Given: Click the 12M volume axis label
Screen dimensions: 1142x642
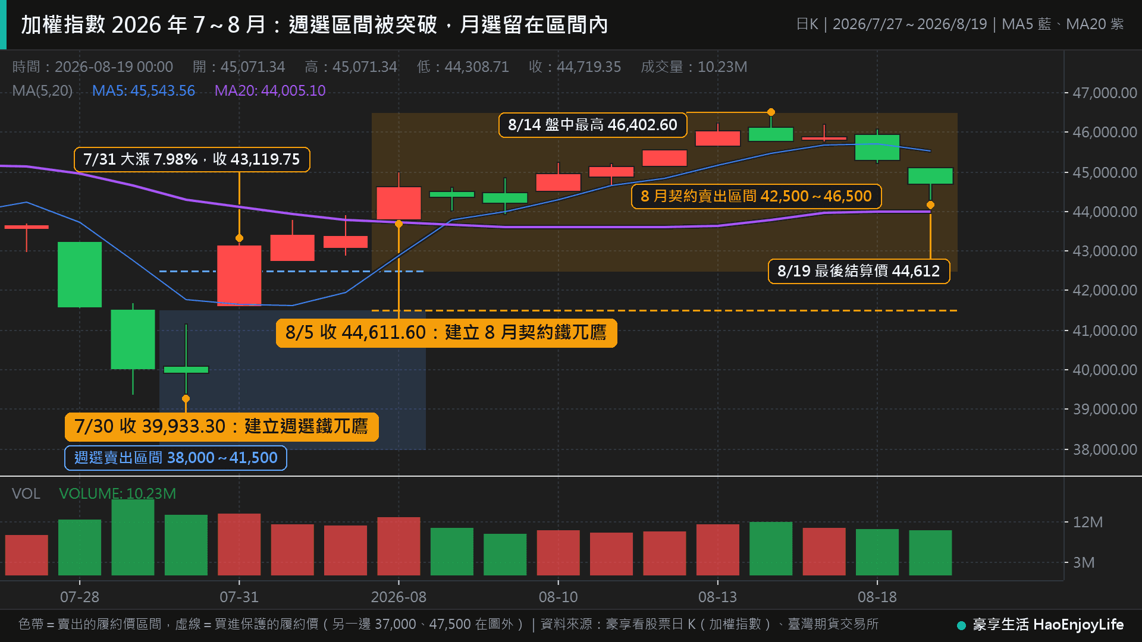Looking at the screenshot, I should pyautogui.click(x=1088, y=522).
